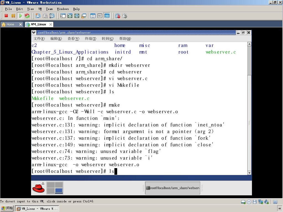Click the 'vi webserver.c' command line
The height and width of the screenshot is (212, 283).
click(x=90, y=79)
